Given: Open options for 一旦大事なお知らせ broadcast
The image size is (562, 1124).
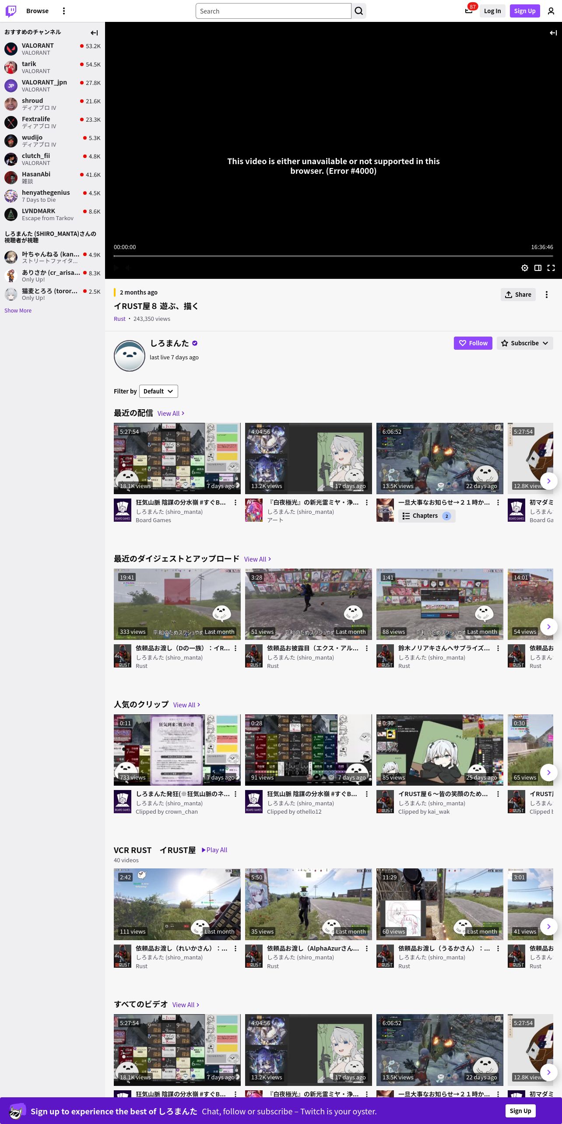Looking at the screenshot, I should 498,502.
